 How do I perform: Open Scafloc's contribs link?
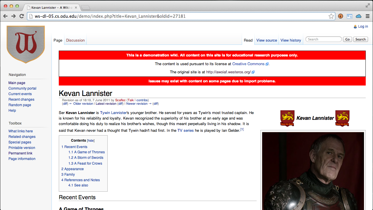click(142, 100)
